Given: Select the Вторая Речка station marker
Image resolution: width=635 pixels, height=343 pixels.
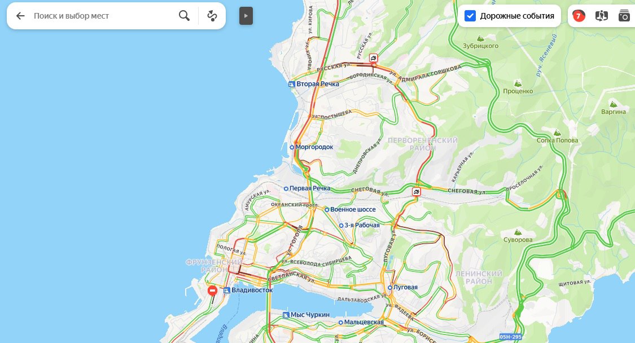Looking at the screenshot, I should click(x=292, y=84).
